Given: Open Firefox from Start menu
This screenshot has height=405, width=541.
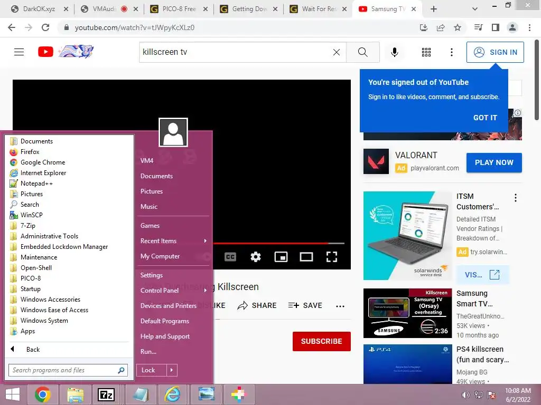Looking at the screenshot, I should point(69,152).
